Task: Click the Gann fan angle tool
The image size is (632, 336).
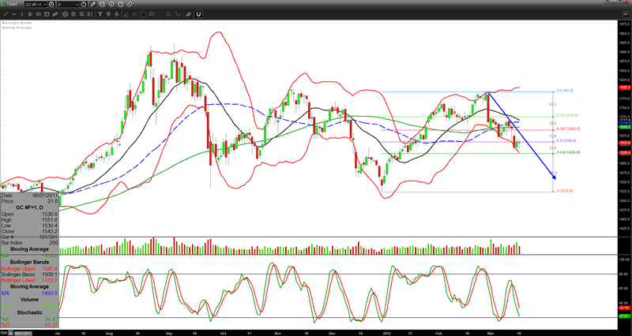Action: (126, 14)
